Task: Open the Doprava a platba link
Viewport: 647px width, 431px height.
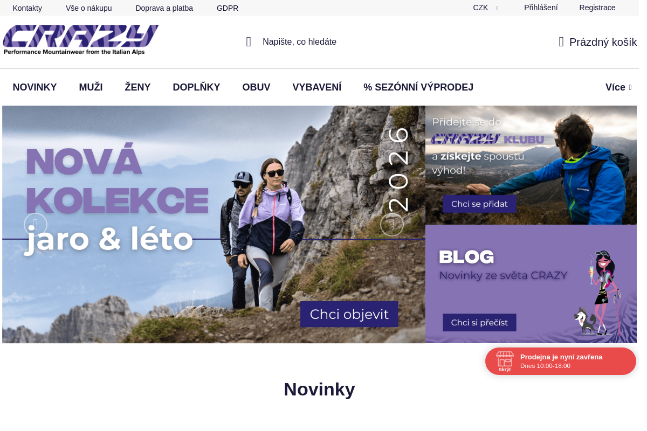Action: pyautogui.click(x=164, y=8)
